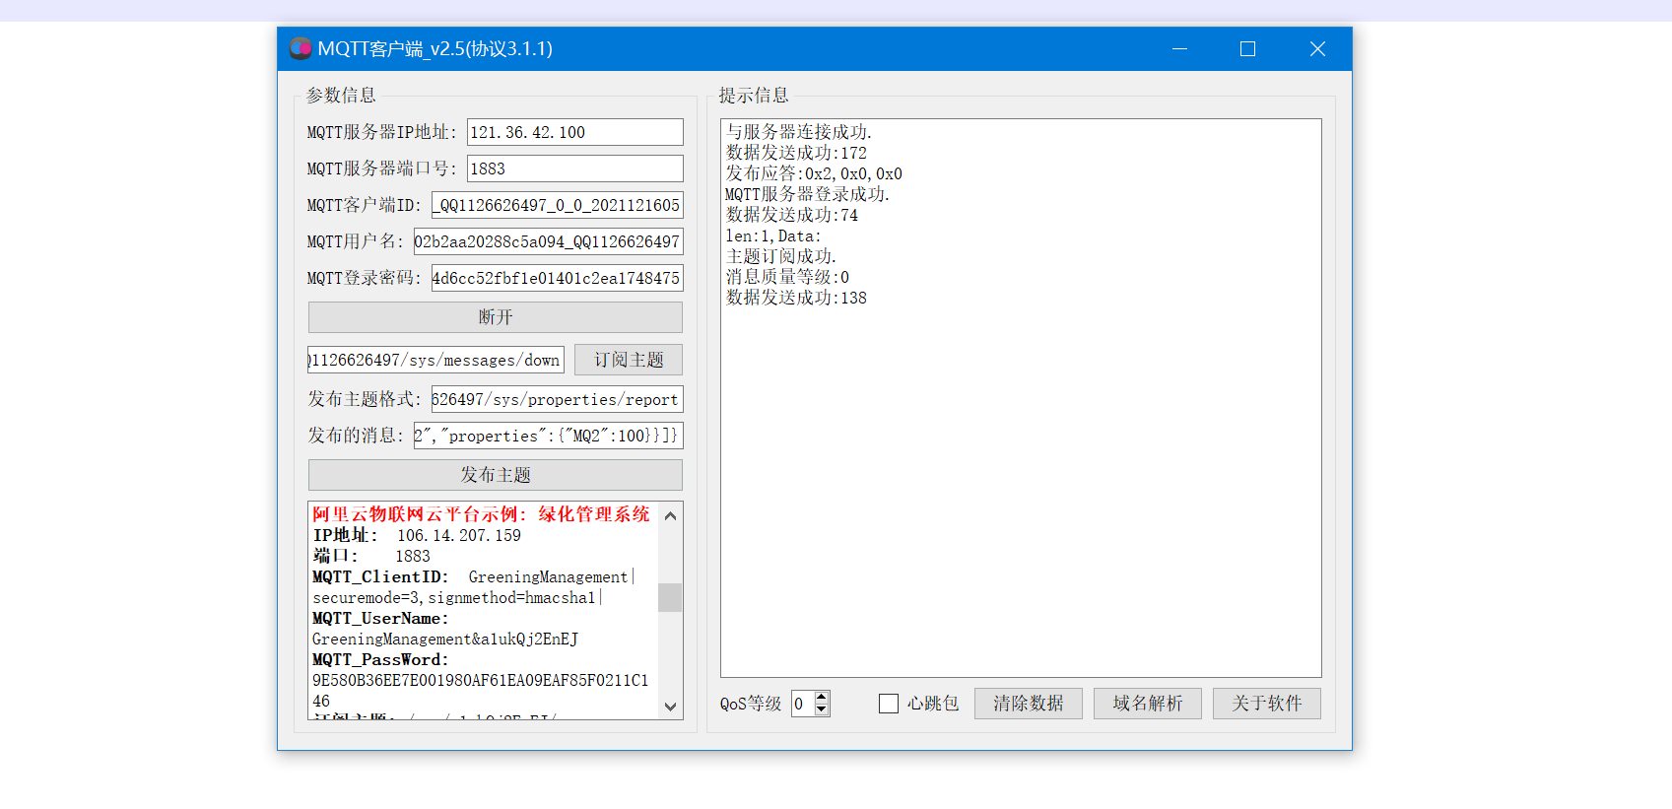This screenshot has width=1672, height=809.
Task: Click the 发布主题 publish button
Action: (496, 475)
